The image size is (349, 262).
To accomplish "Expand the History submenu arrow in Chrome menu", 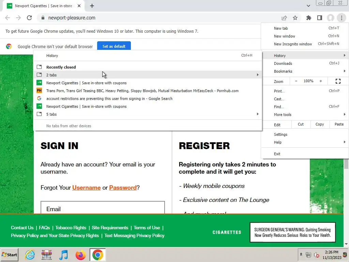I will 344,55.
